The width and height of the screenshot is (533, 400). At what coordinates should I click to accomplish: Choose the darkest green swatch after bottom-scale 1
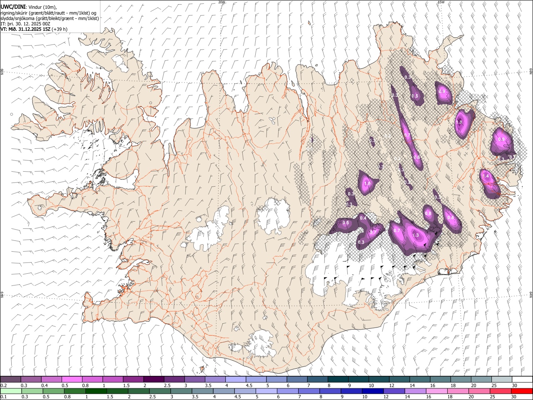pyautogui.click(x=96, y=391)
